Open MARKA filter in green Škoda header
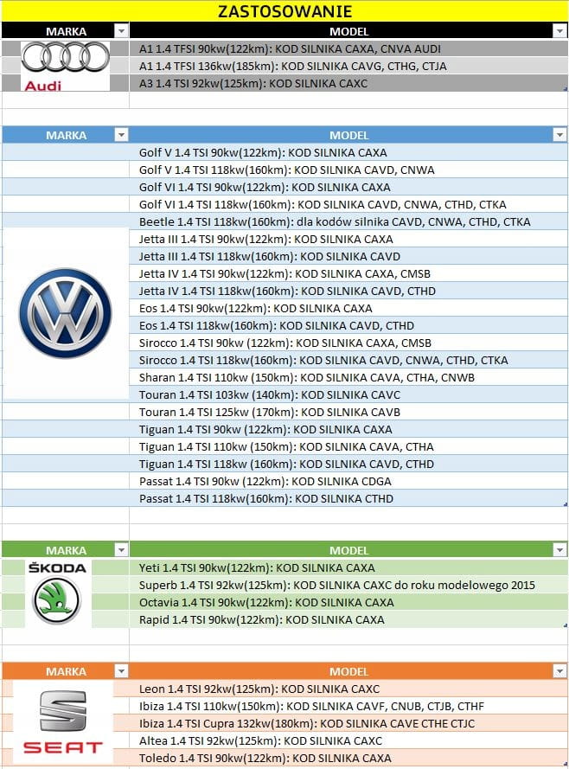The height and width of the screenshot is (769, 569). (x=121, y=550)
